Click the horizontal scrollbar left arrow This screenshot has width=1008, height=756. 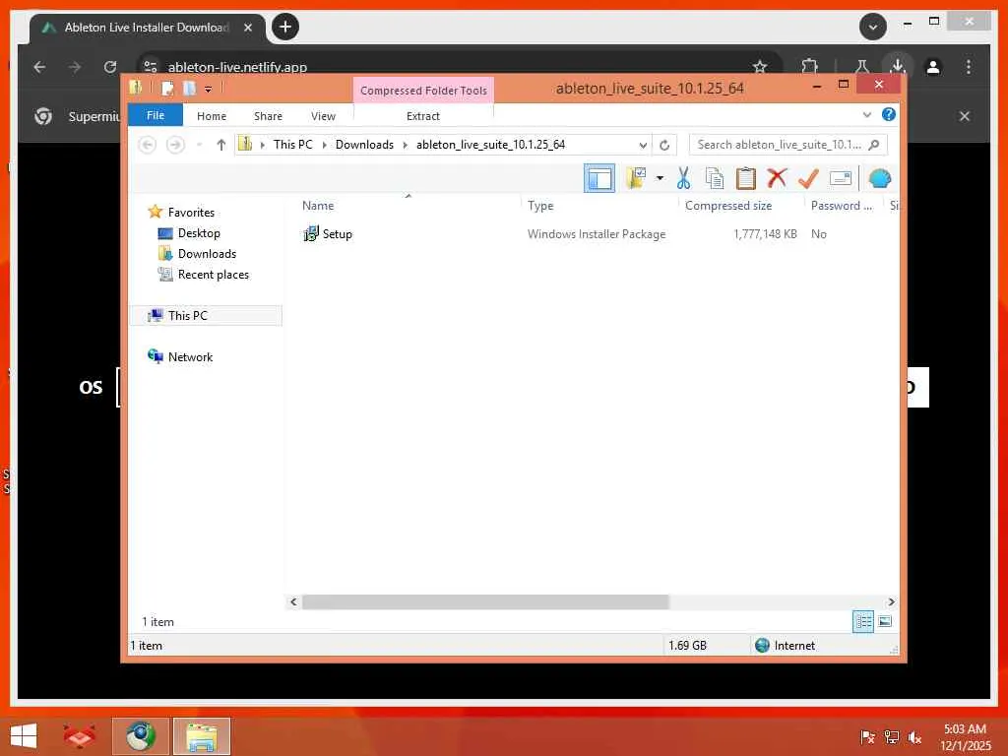pos(293,602)
